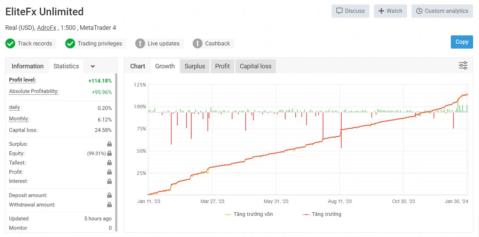The image size is (479, 237).
Task: Select the Capital loss chart tab
Action: coord(255,66)
